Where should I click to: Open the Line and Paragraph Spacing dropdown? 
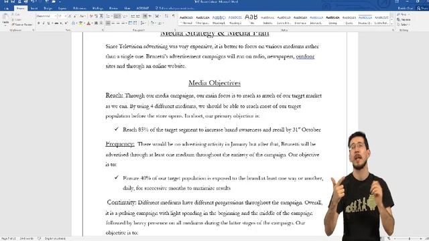[x=143, y=23]
